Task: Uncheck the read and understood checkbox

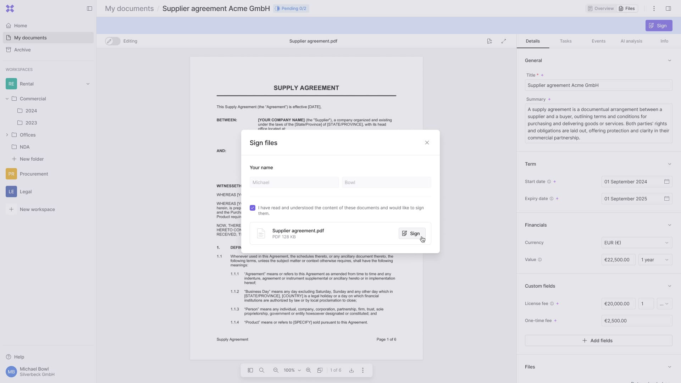Action: point(253,208)
